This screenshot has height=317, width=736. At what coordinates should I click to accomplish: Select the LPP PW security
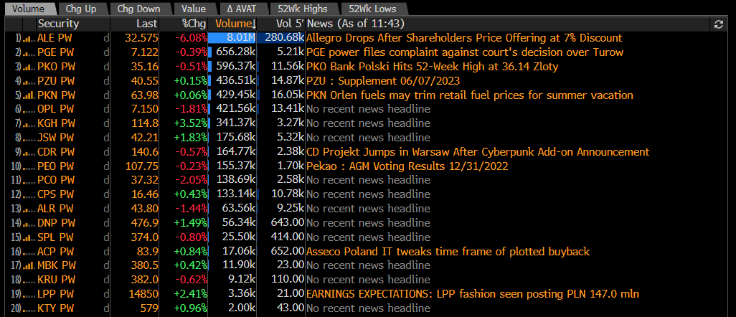point(55,295)
